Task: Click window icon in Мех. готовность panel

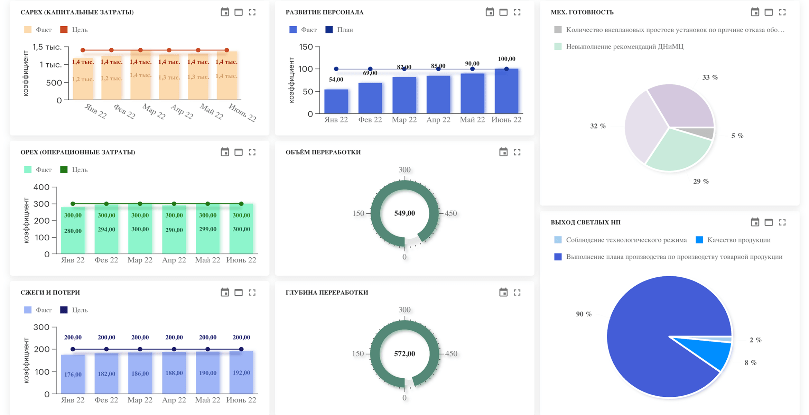Action: tap(769, 12)
